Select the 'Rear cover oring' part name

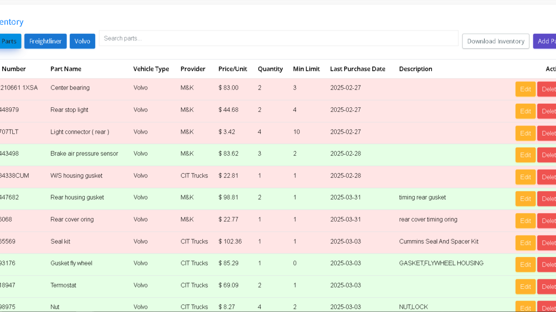pos(72,219)
